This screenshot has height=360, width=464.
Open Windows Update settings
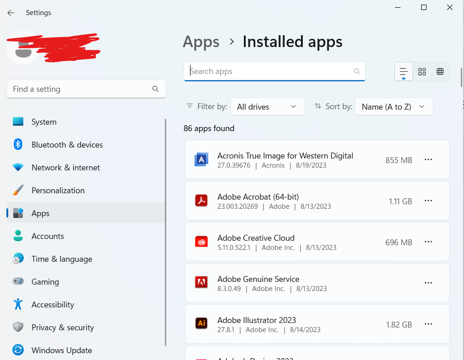(x=86, y=350)
